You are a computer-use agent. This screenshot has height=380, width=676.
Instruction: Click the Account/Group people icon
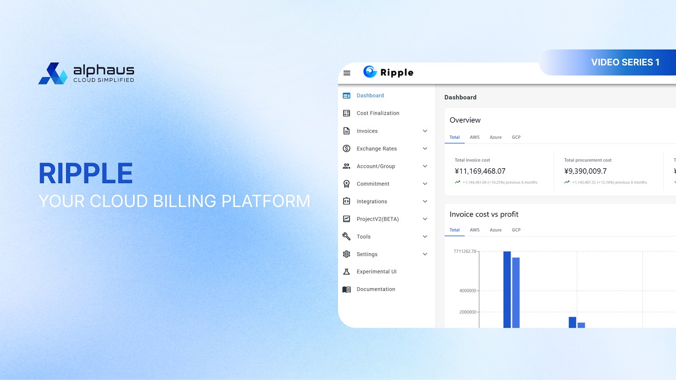[346, 166]
